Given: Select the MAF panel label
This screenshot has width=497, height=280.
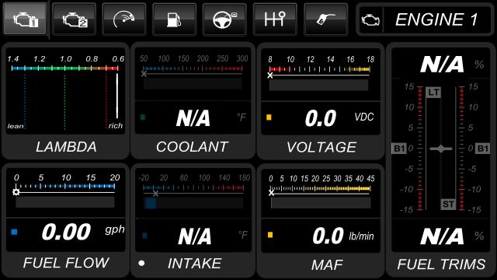Looking at the screenshot, I should (x=327, y=264).
